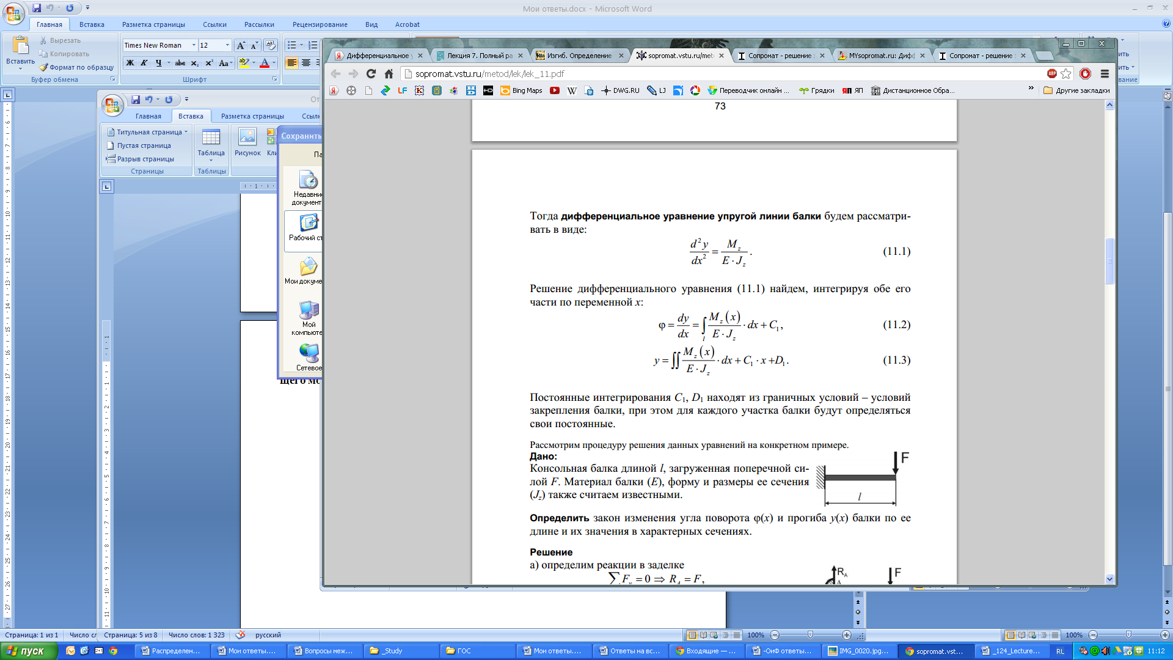Toggle center text alignment
This screenshot has height=660, width=1173.
click(306, 63)
